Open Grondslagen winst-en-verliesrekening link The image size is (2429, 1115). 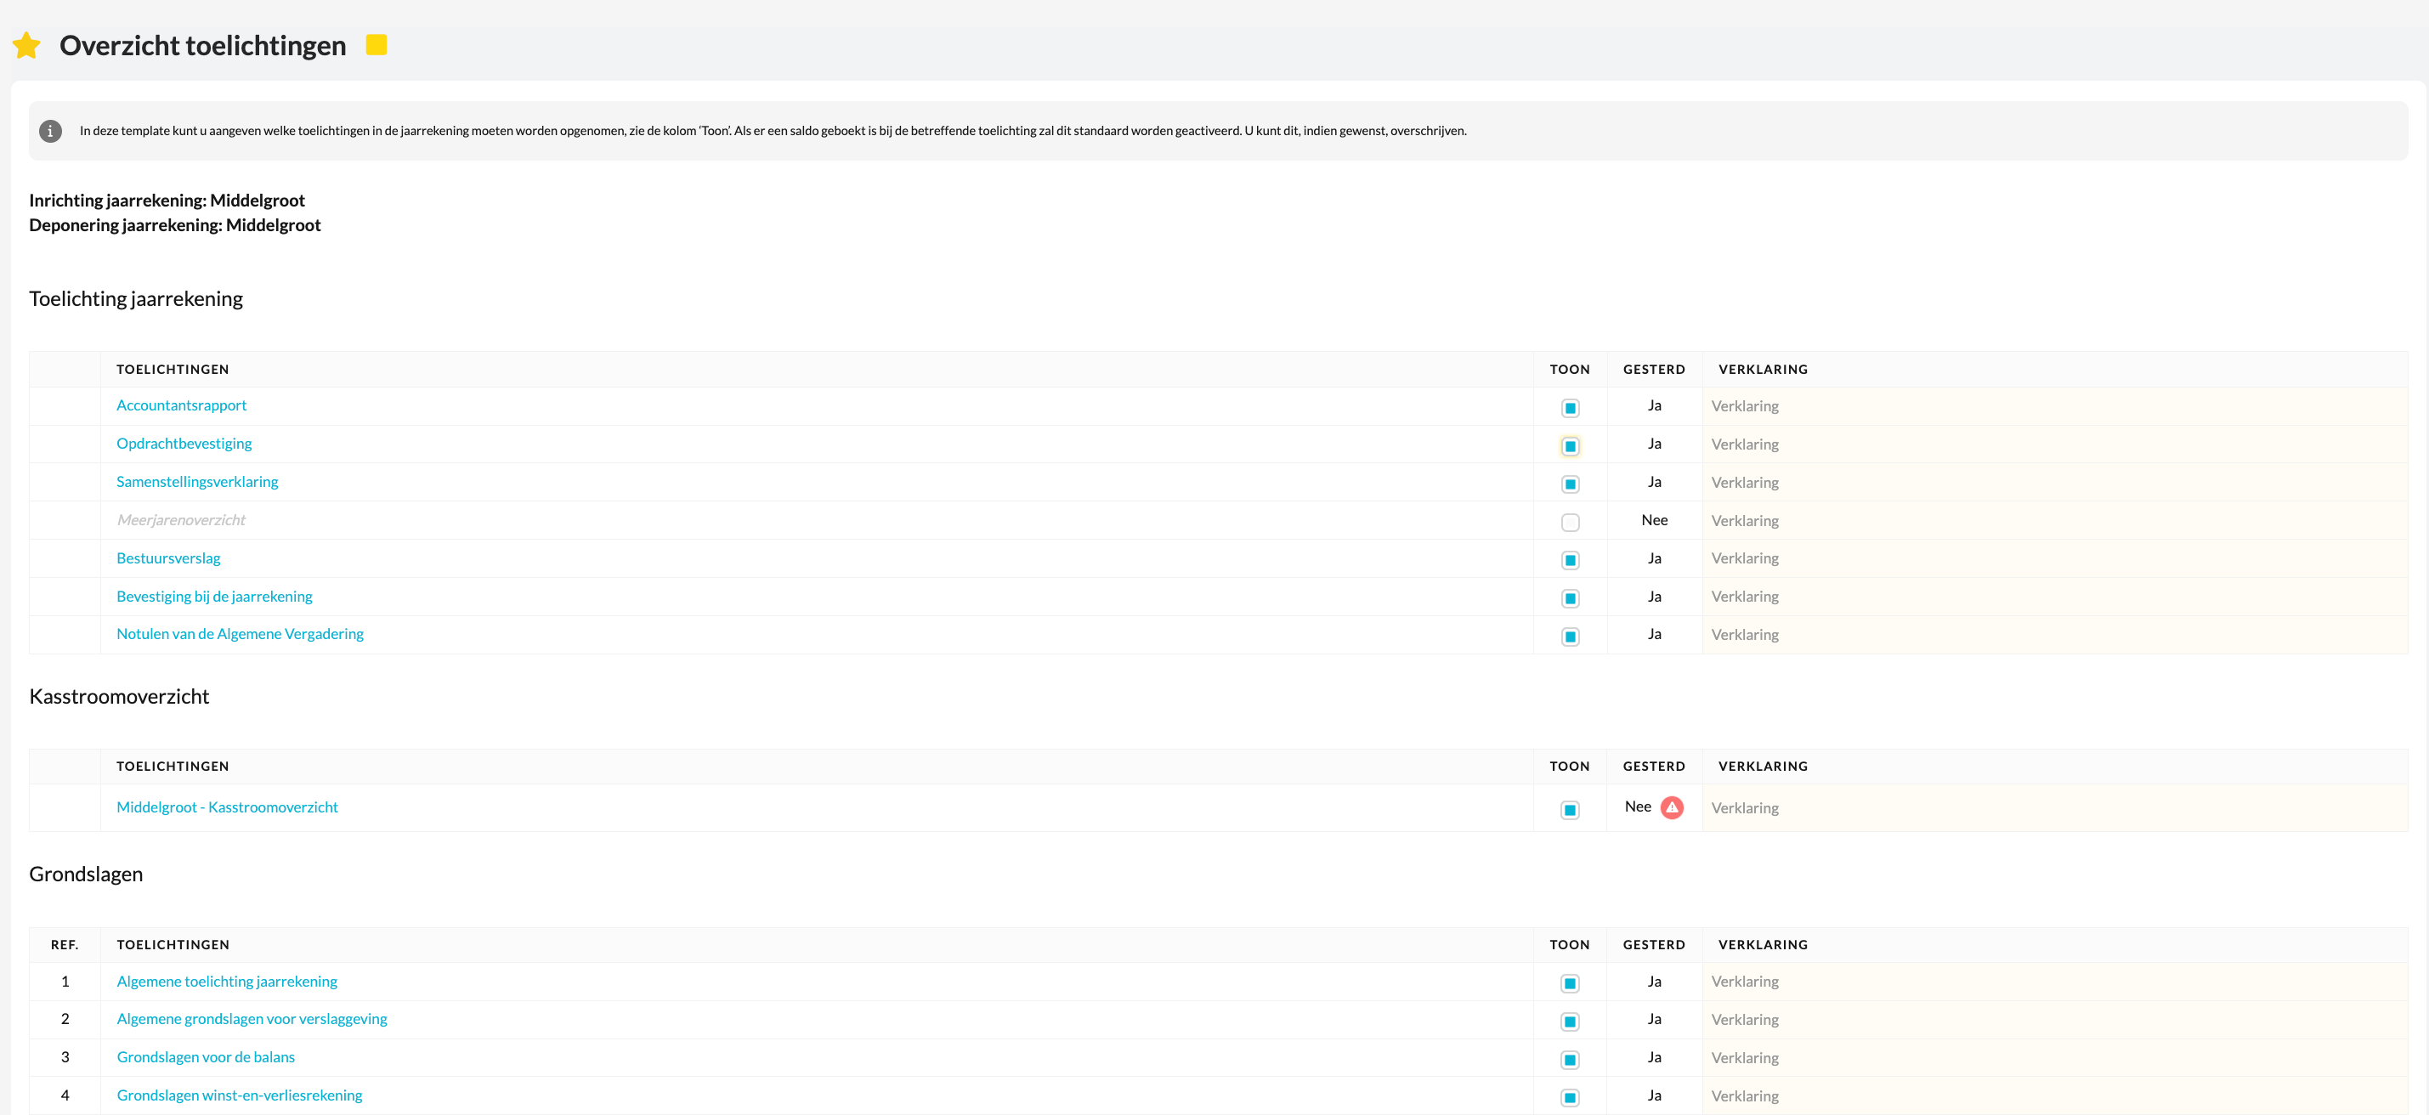coord(240,1095)
